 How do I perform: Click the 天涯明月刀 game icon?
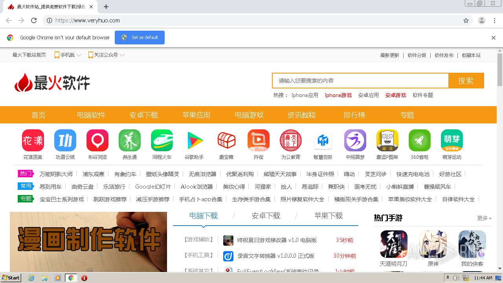394,244
